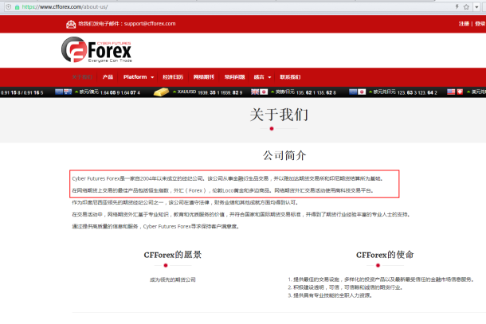Click the EUR/JPY flag pair in ticker

[358, 92]
